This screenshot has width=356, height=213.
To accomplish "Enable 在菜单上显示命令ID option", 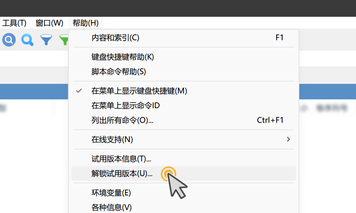I will tap(183, 106).
